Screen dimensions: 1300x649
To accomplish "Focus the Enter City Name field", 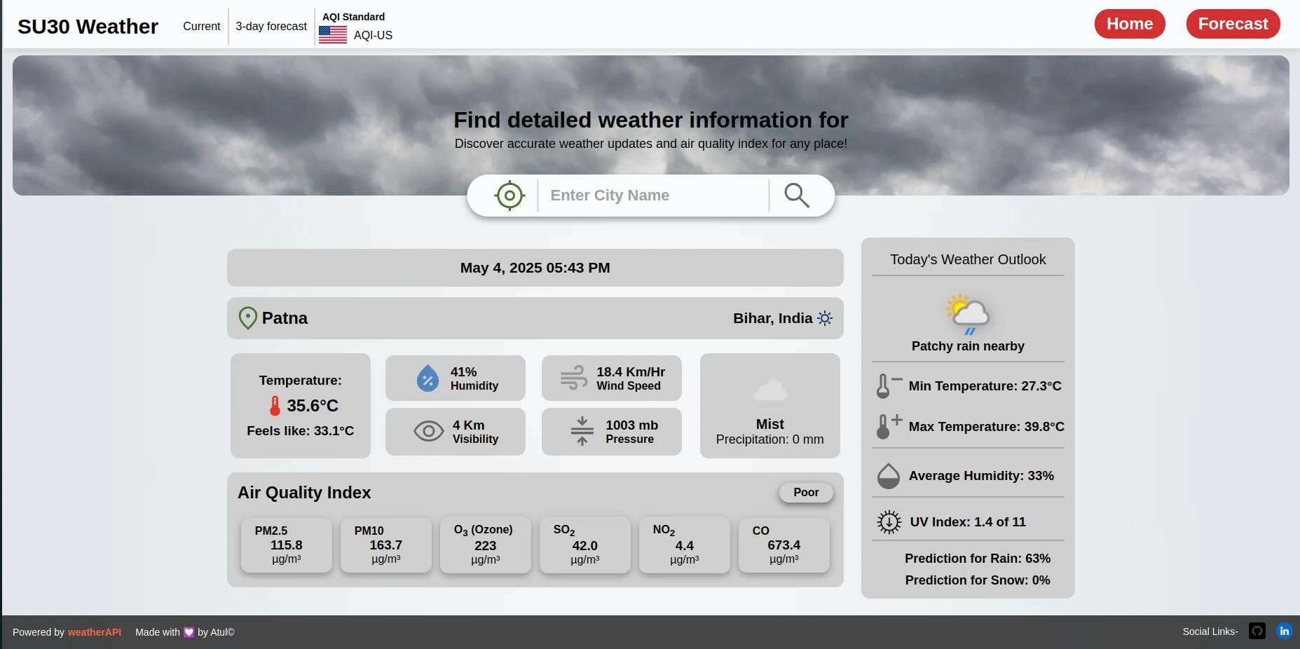I will (653, 196).
